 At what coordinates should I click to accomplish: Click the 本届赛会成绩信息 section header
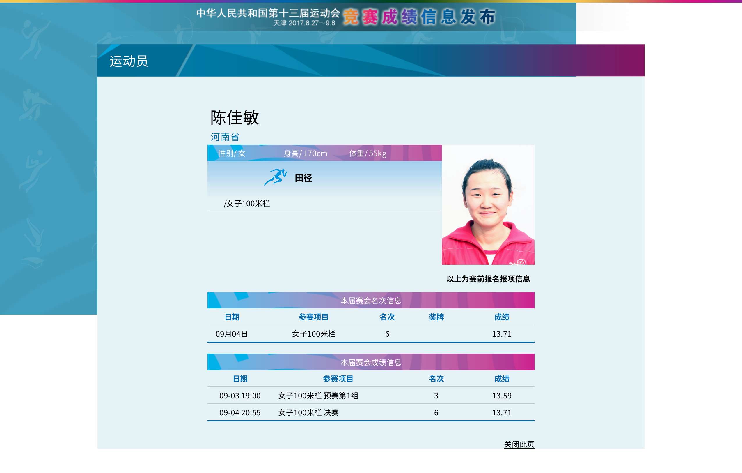371,362
